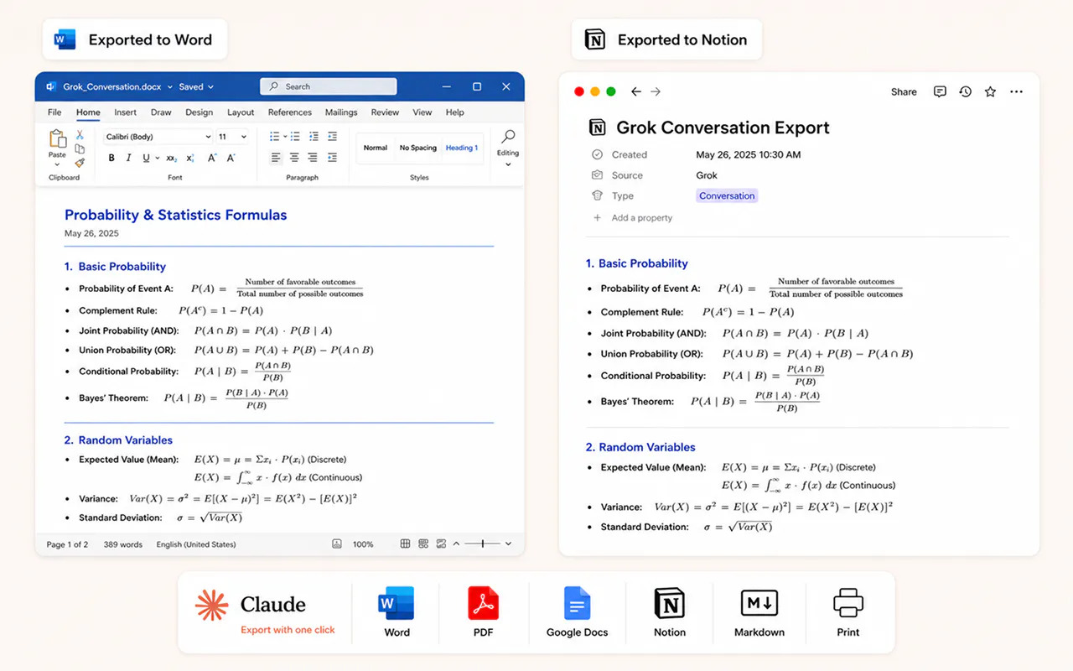Screen dimensions: 1073x671
Task: Export to PDF from bottom bar
Action: [483, 612]
